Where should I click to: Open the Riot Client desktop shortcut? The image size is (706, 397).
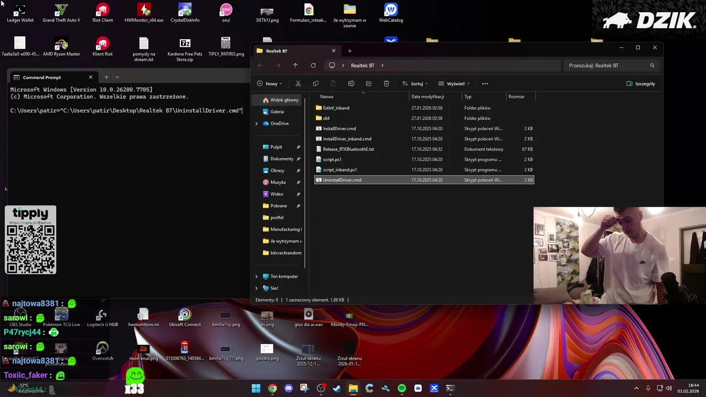(x=103, y=13)
